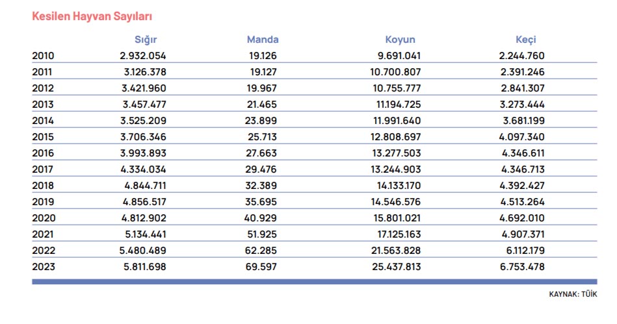The width and height of the screenshot is (617, 324).
Task: Select Sığır value 2.932.054 for 2010
Action: point(143,56)
